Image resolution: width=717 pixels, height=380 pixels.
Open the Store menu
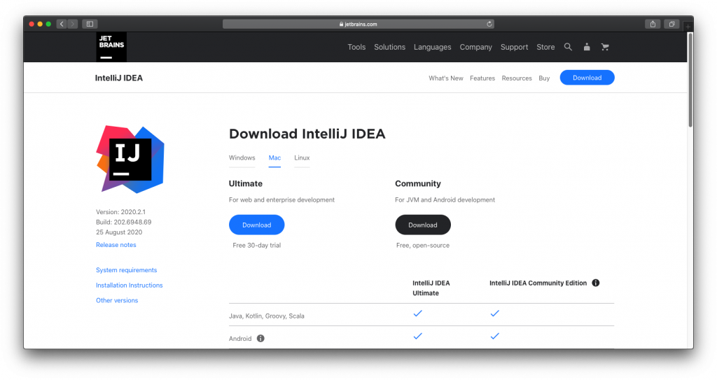point(545,47)
